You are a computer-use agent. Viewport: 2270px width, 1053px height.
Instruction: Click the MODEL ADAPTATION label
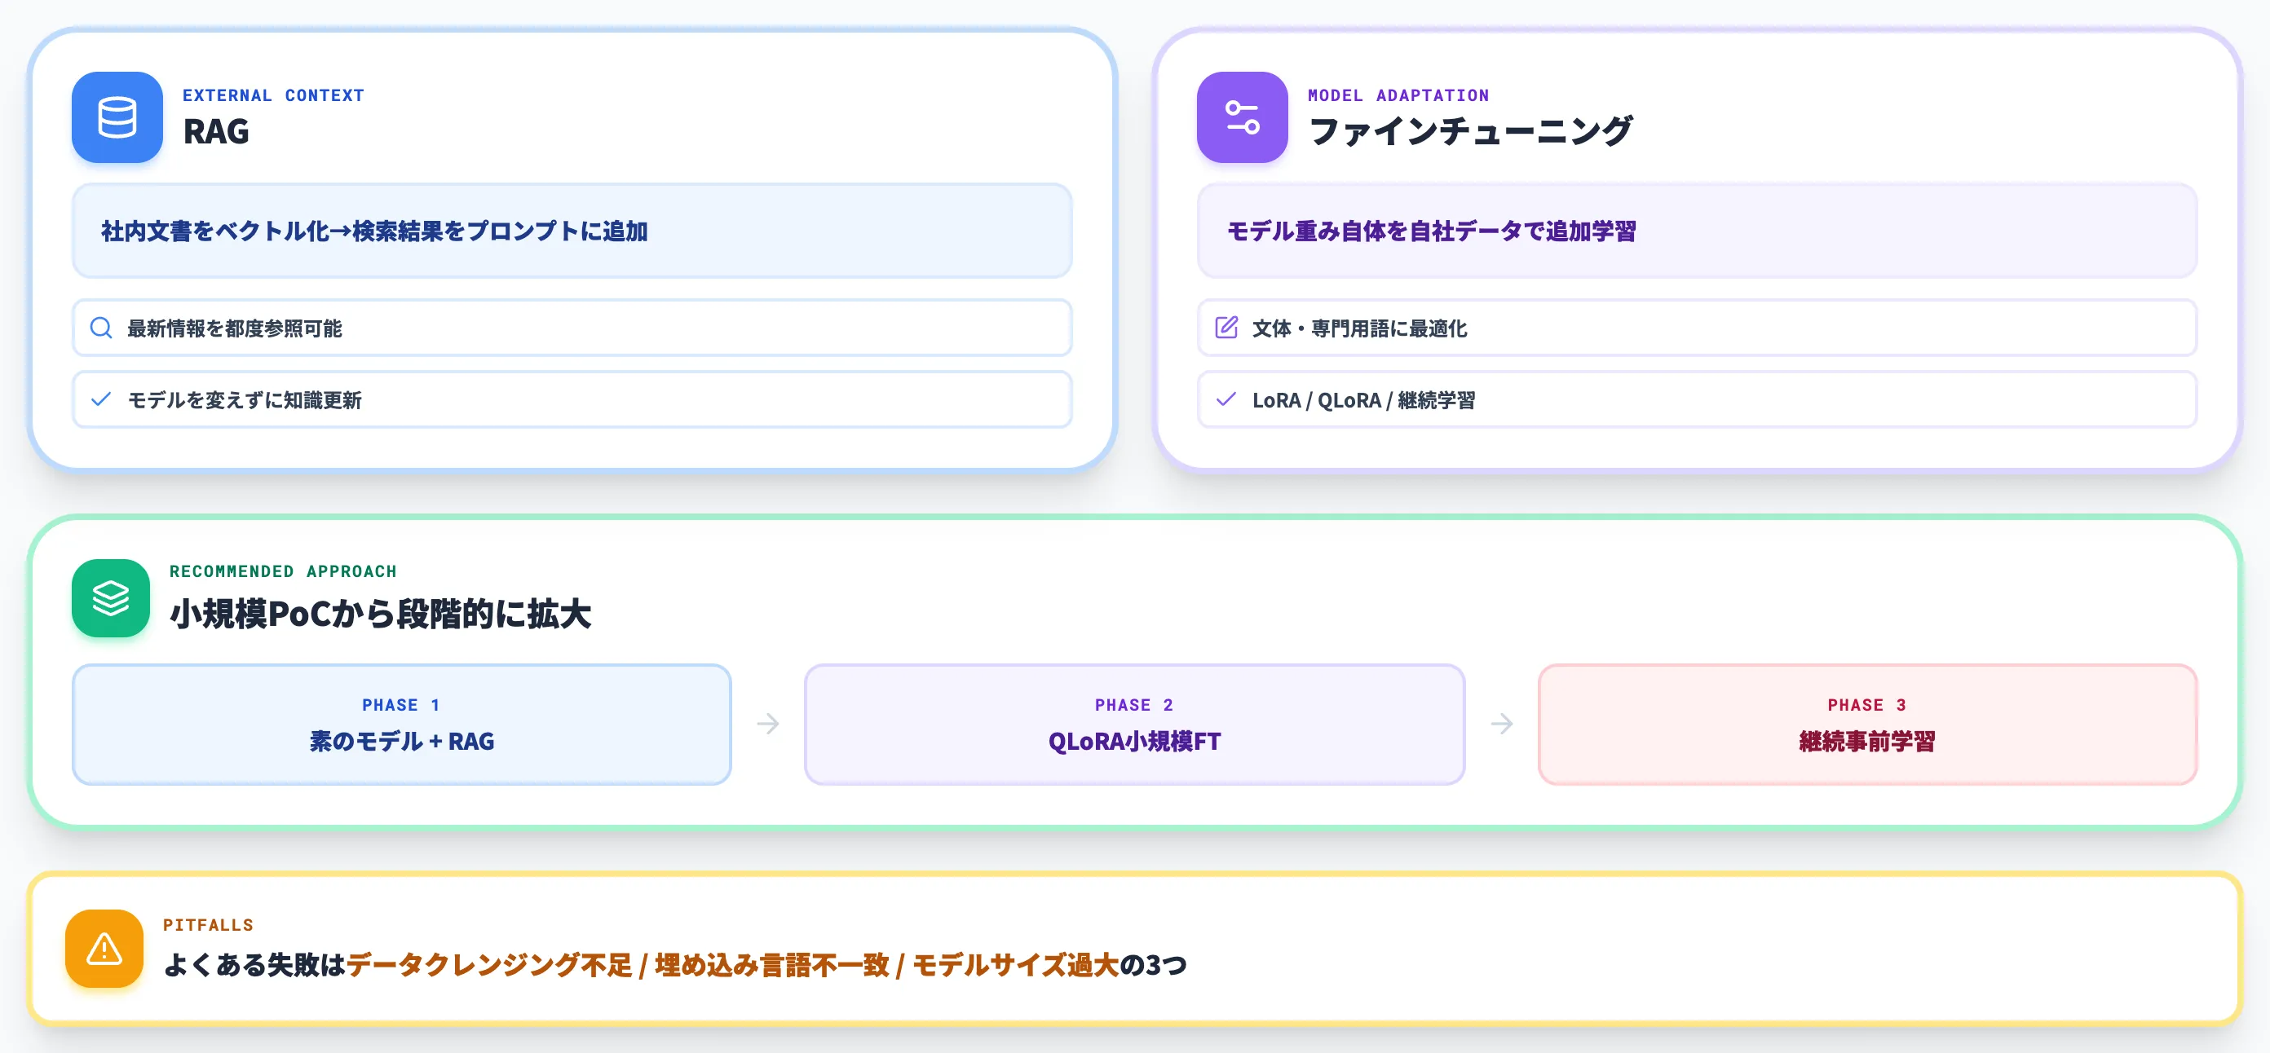(1398, 95)
